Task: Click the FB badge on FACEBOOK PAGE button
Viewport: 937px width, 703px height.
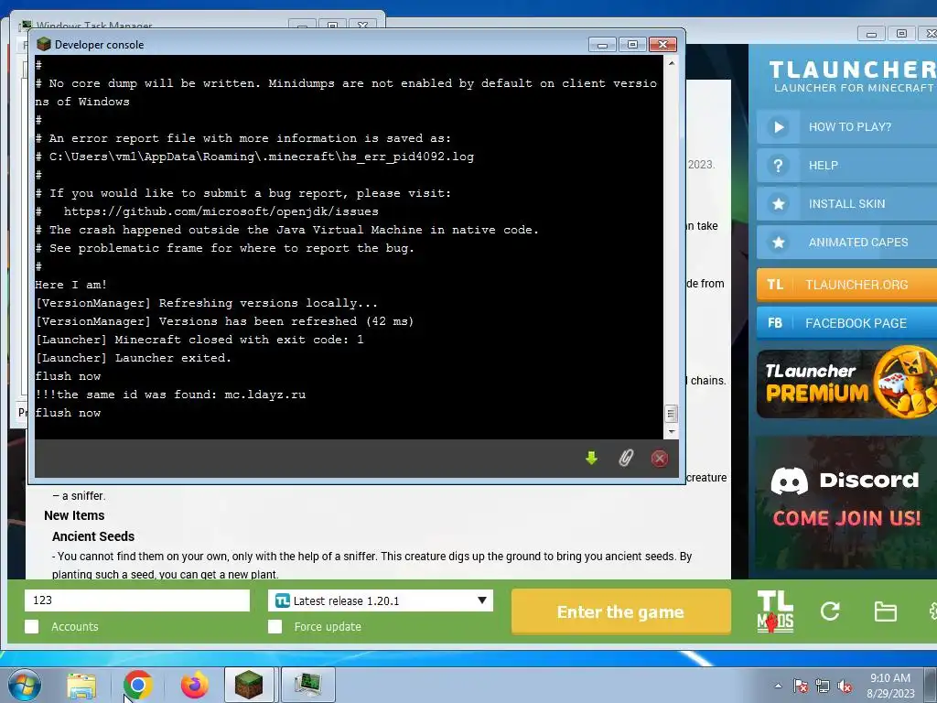Action: (x=775, y=323)
